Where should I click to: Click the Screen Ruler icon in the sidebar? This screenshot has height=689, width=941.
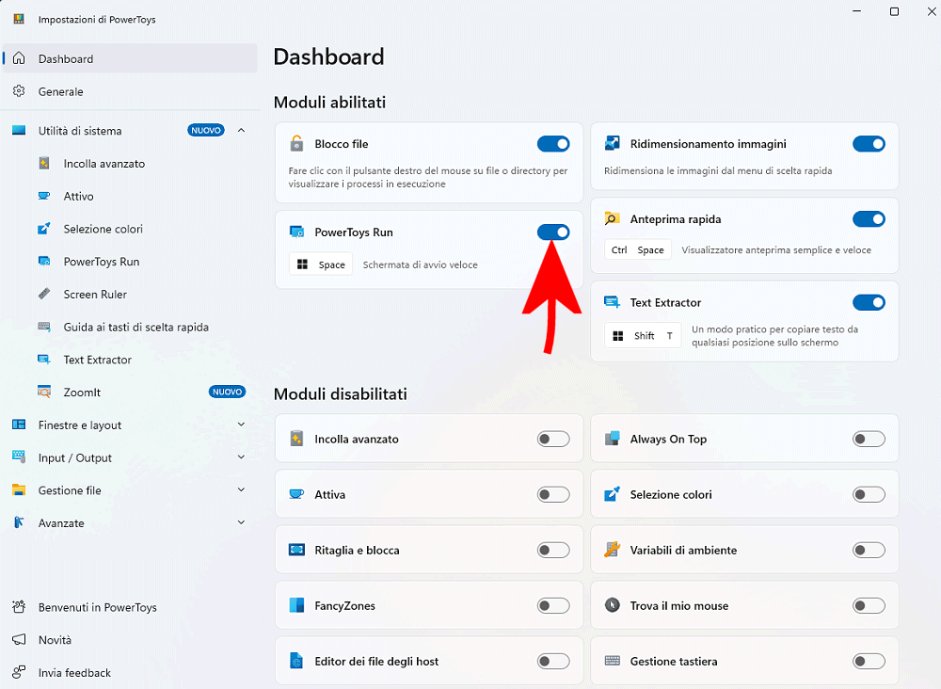44,294
